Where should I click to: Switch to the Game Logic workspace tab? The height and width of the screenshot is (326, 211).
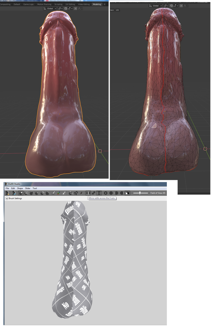(28, 4)
